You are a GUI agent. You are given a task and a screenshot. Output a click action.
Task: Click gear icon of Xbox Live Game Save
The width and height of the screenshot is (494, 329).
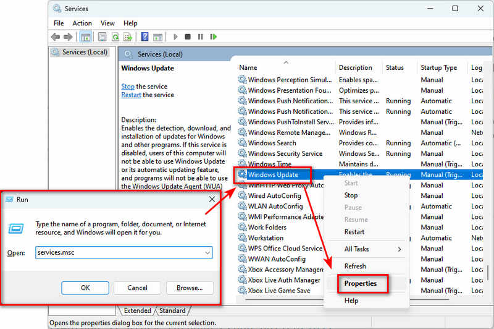coord(242,290)
